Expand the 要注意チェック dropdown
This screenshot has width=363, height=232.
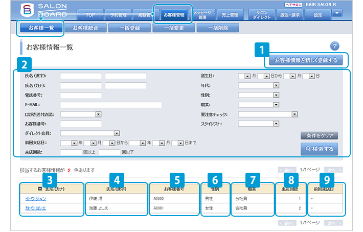pos(268,114)
